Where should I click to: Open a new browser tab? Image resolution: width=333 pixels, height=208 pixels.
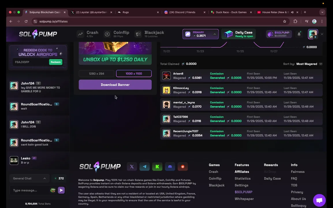pyautogui.click(x=305, y=12)
